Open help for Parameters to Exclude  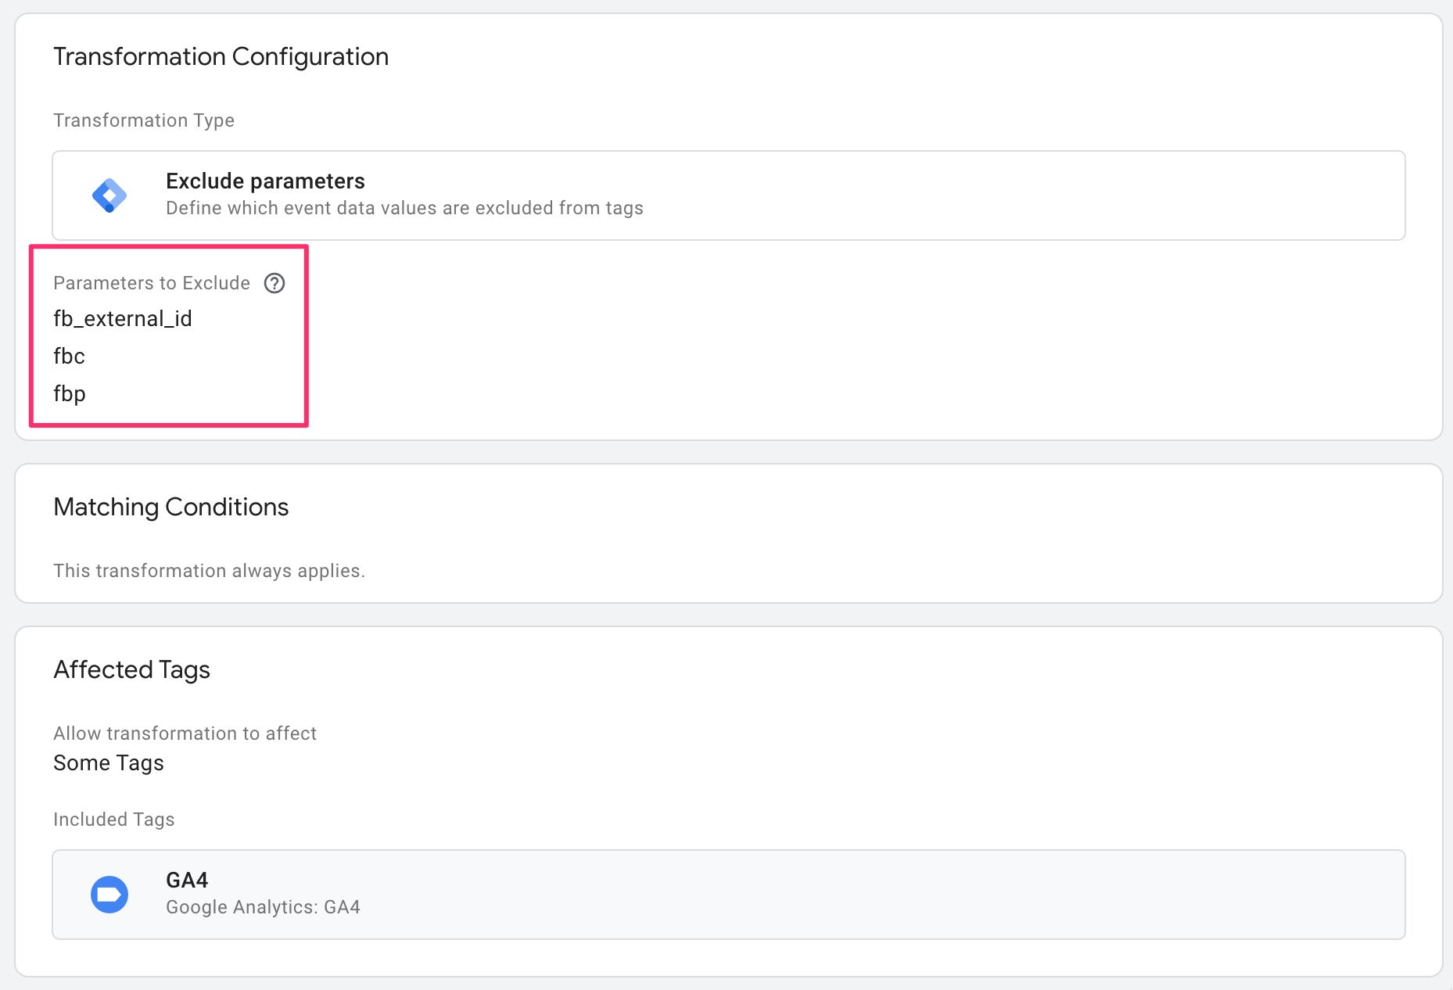click(x=274, y=283)
